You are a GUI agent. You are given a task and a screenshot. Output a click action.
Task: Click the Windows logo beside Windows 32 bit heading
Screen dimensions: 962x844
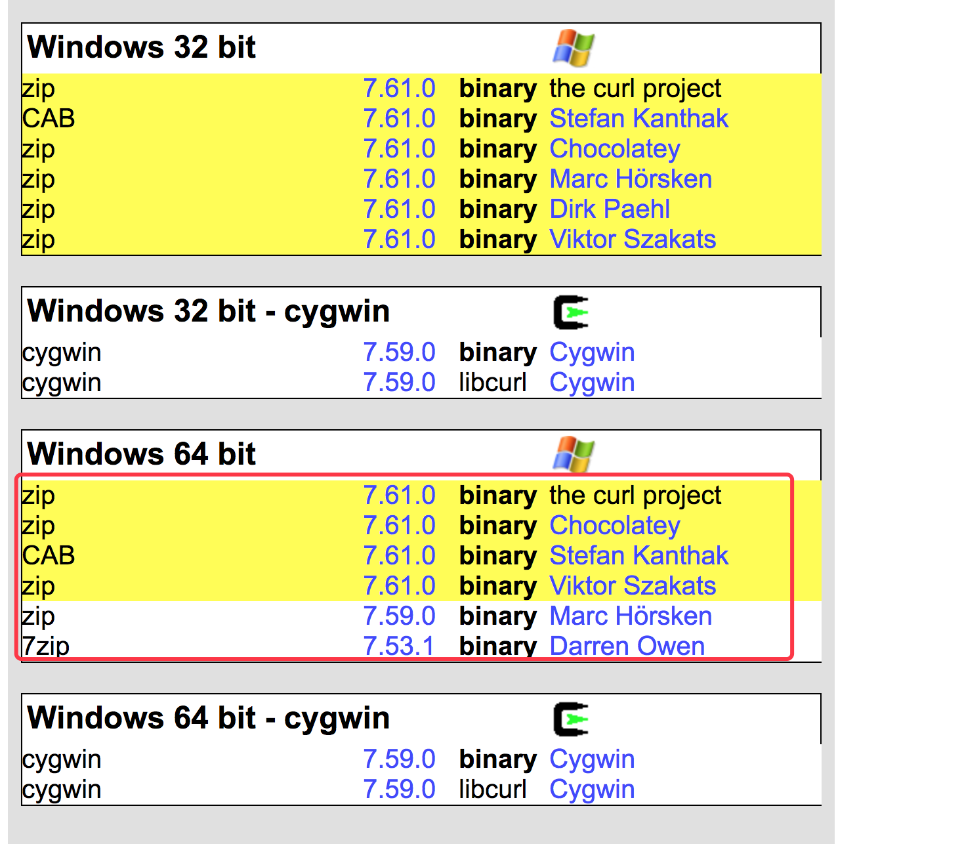tap(574, 48)
